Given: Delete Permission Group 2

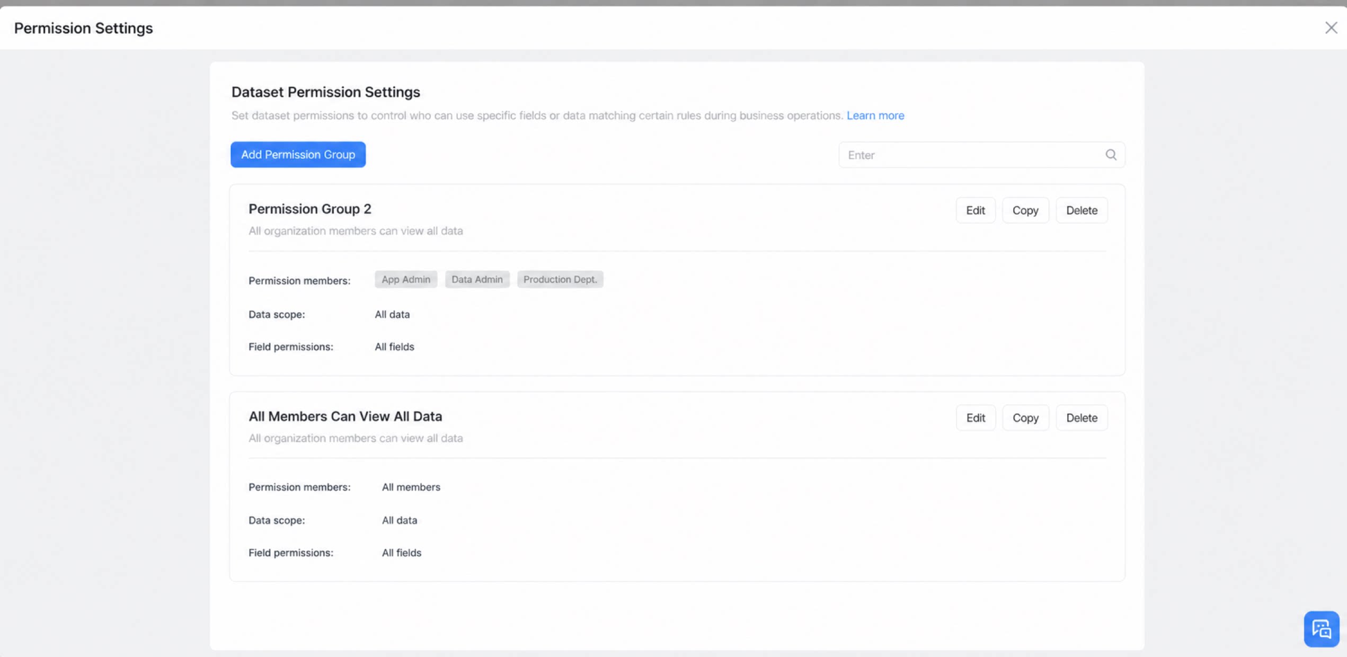Looking at the screenshot, I should (x=1082, y=210).
